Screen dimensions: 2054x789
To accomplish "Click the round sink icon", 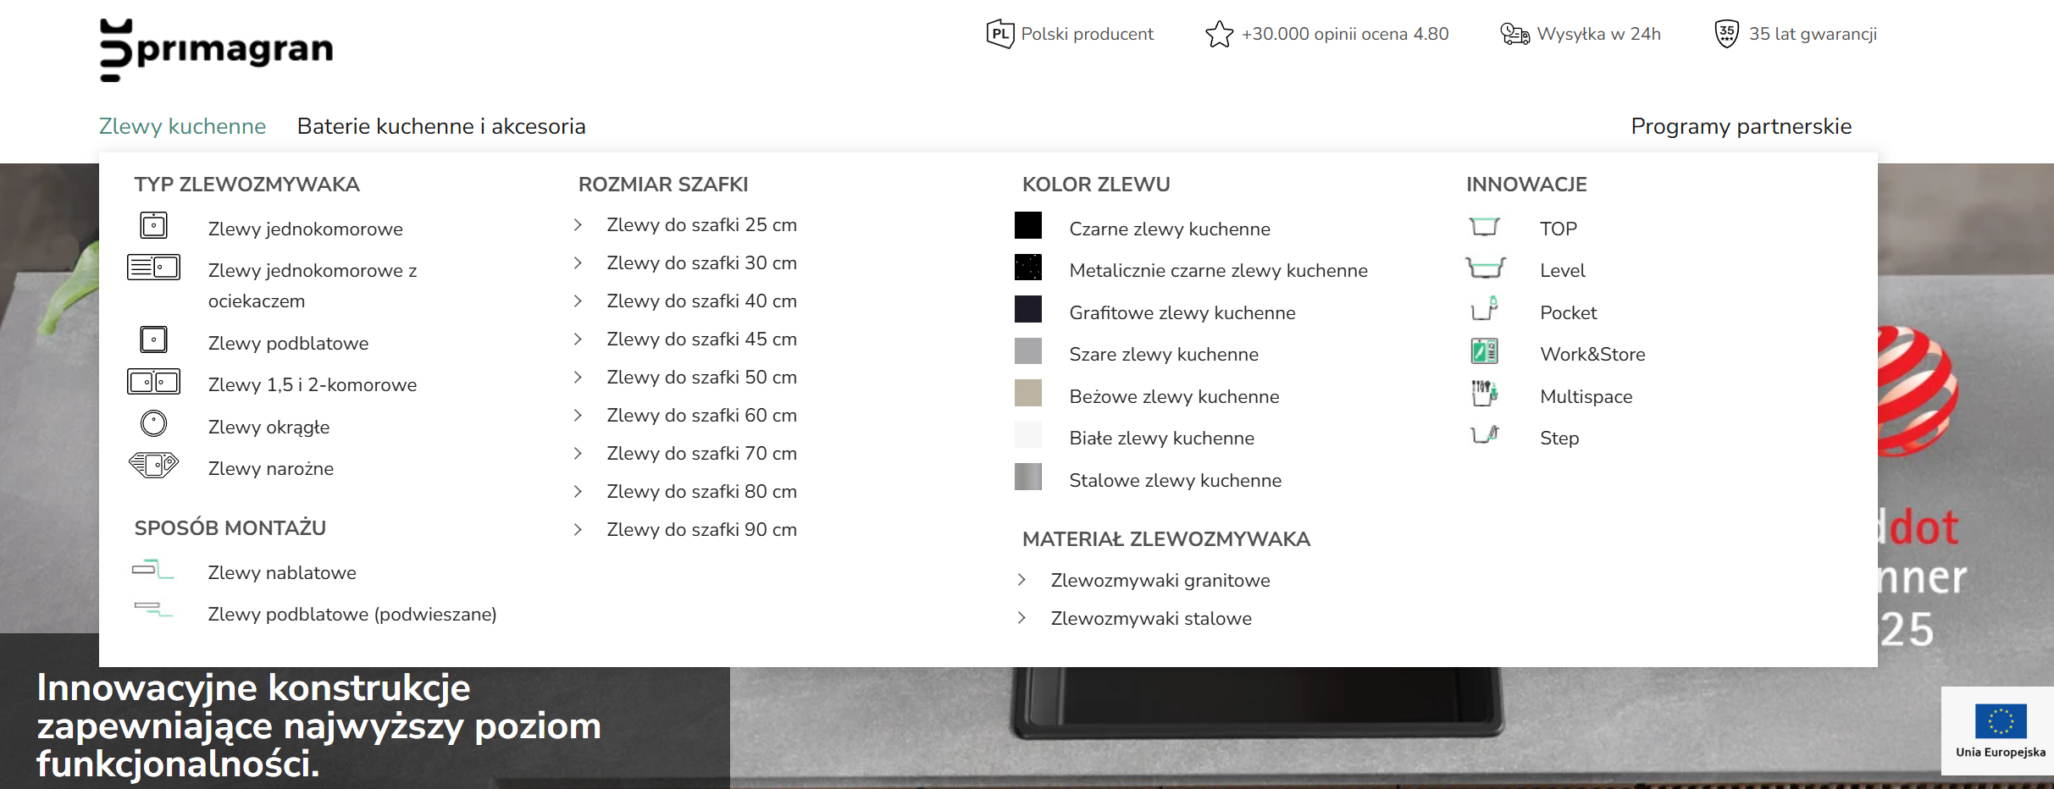I will coord(153,423).
